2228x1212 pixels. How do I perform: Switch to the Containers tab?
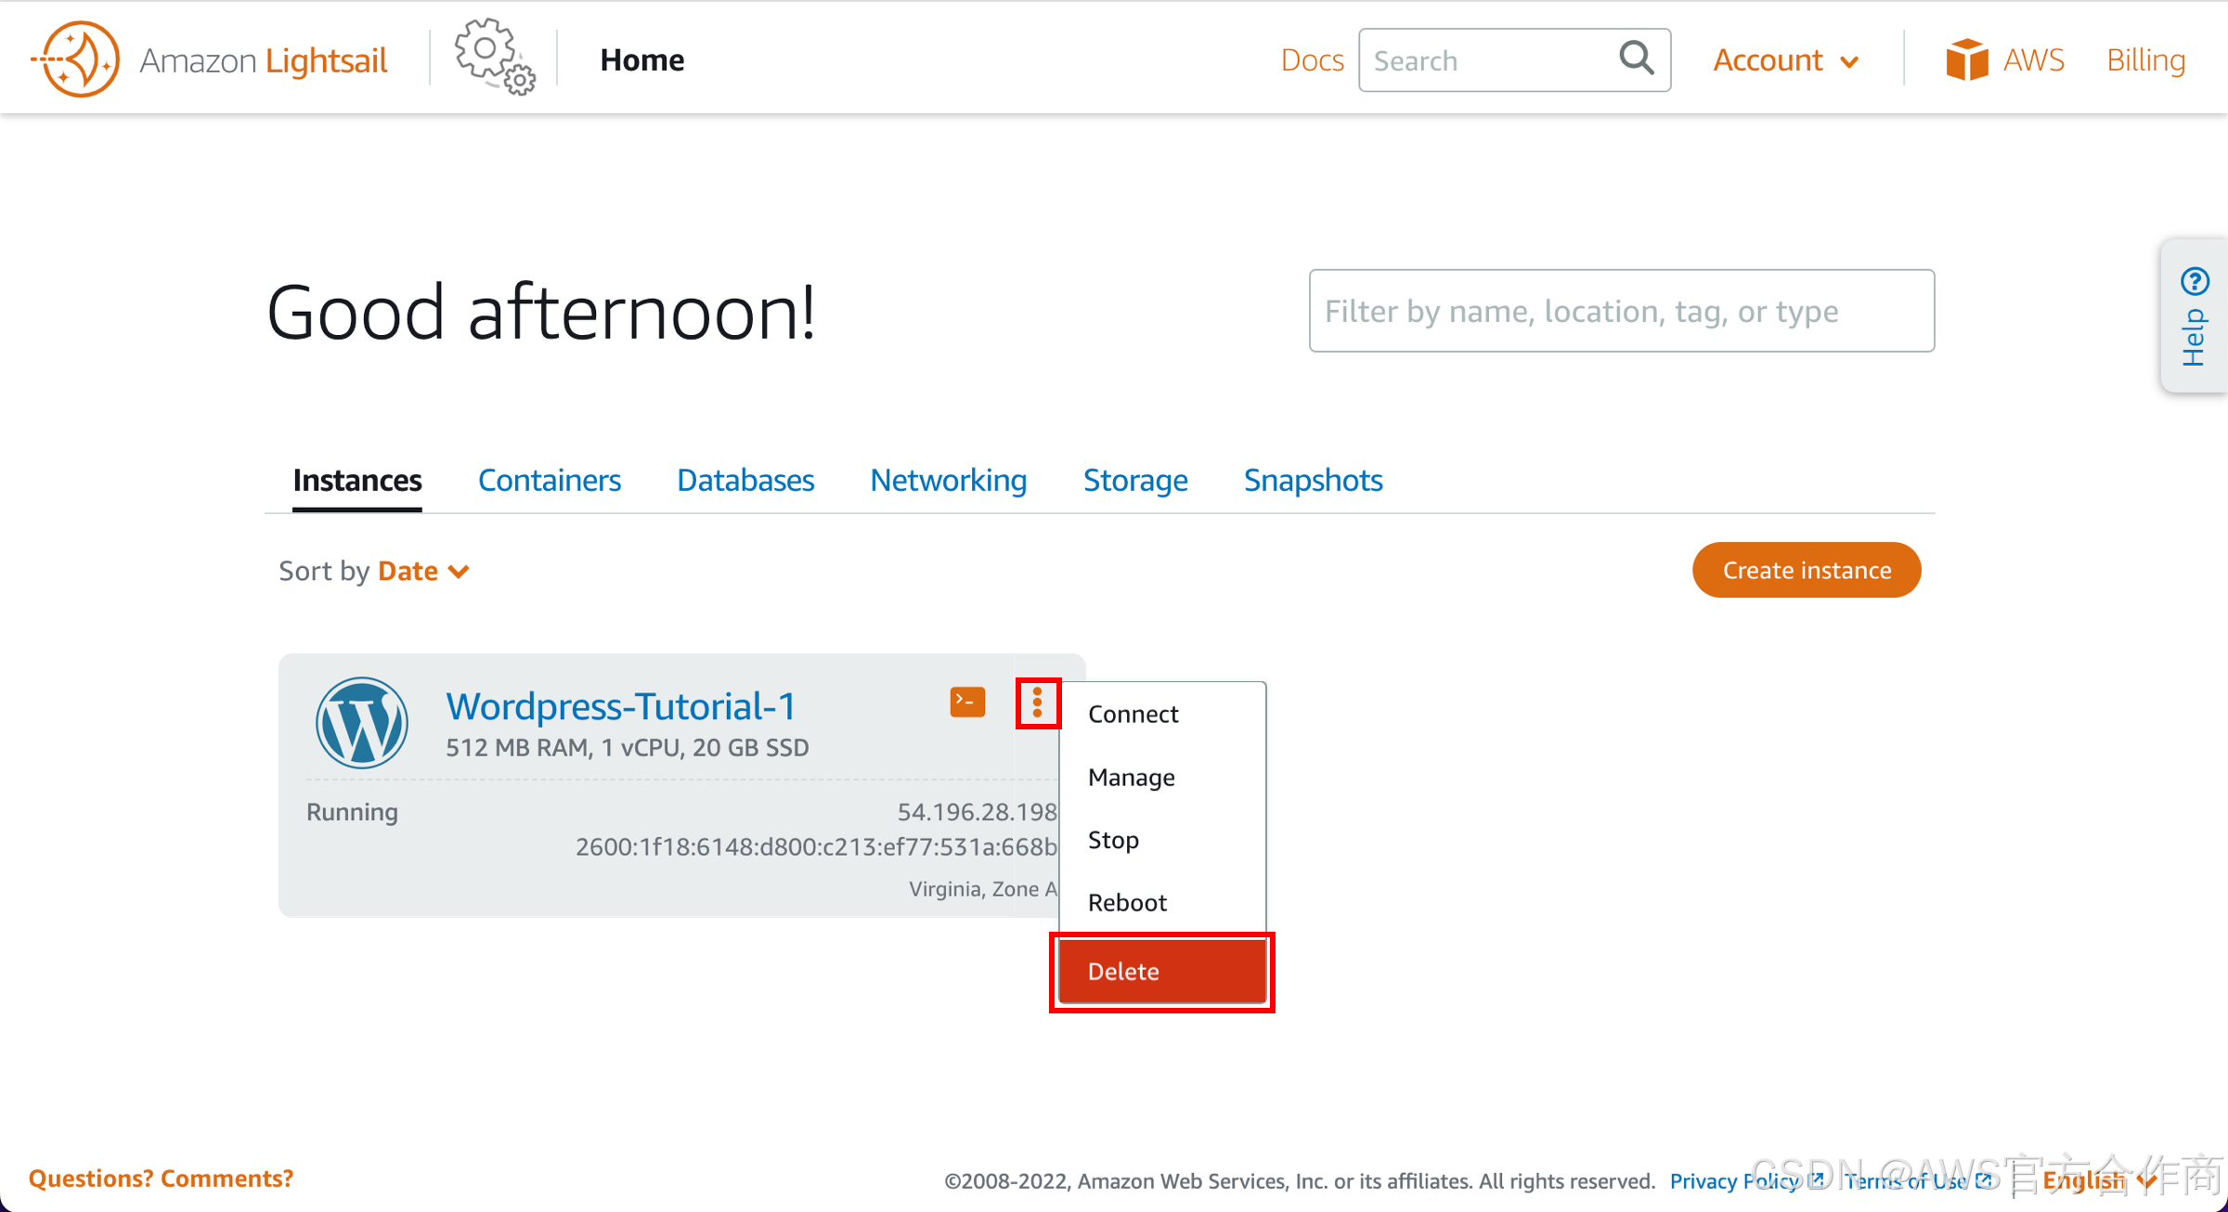pos(549,480)
